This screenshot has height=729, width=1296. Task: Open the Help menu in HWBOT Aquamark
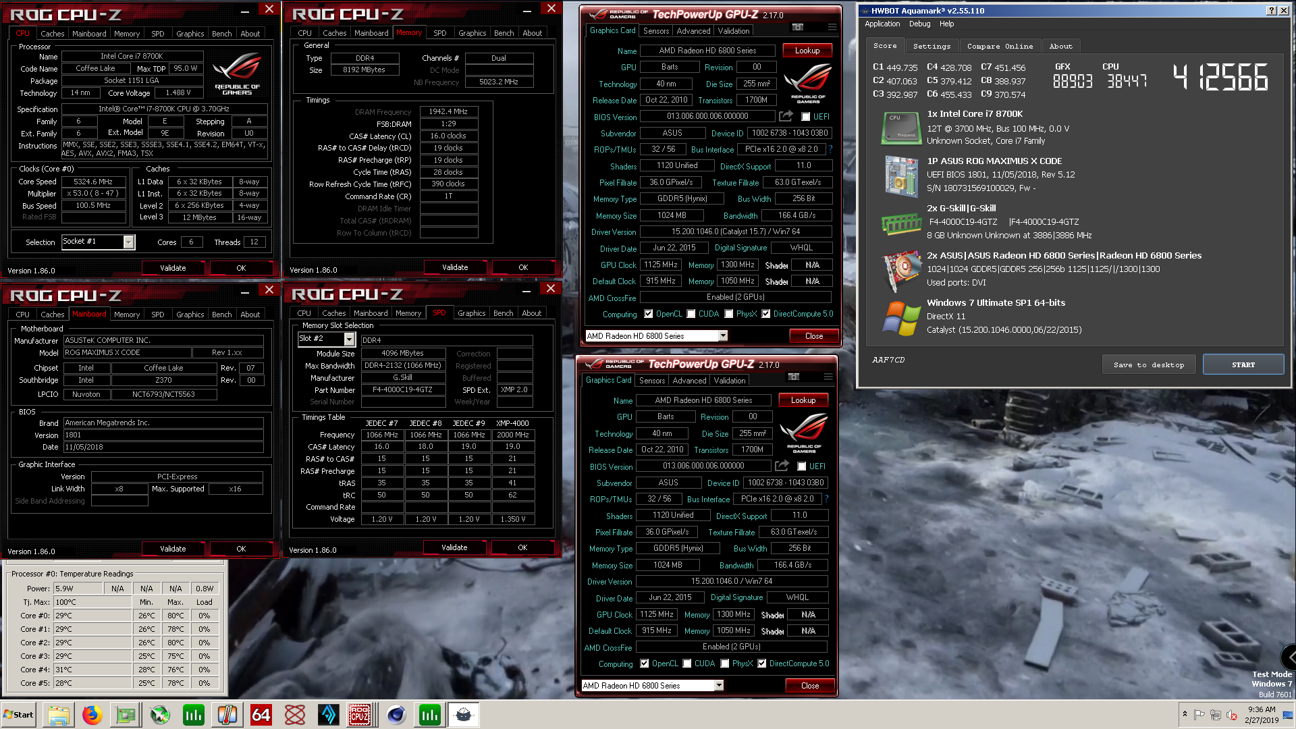946,24
